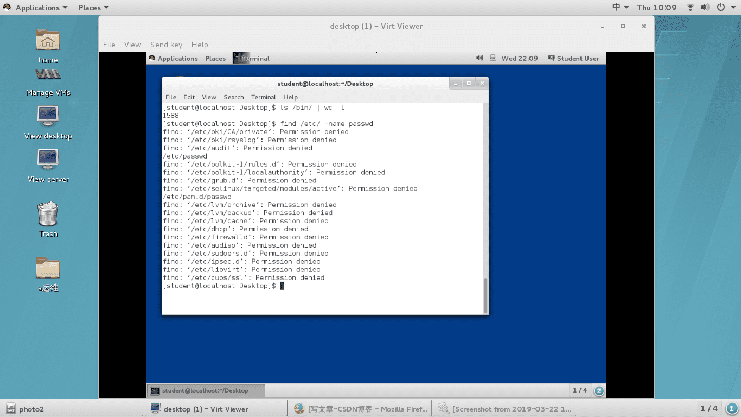Open the Terminal menu in the terminal window
741x417 pixels.
point(263,97)
